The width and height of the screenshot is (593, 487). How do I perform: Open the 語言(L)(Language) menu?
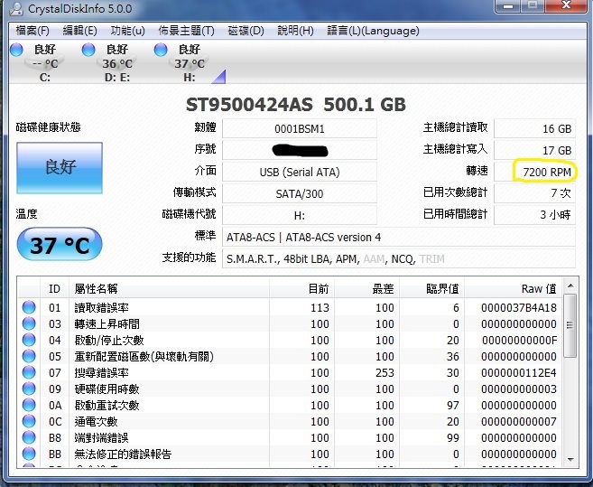pos(373,31)
